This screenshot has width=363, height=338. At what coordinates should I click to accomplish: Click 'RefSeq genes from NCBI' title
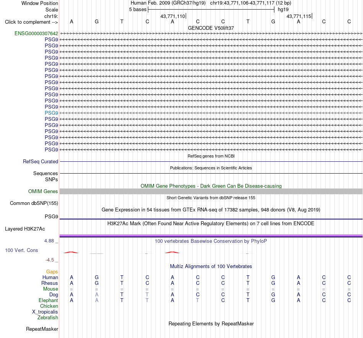pos(211,156)
